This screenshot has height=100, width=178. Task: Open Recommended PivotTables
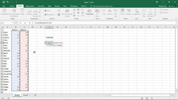pyautogui.click(x=14, y=13)
